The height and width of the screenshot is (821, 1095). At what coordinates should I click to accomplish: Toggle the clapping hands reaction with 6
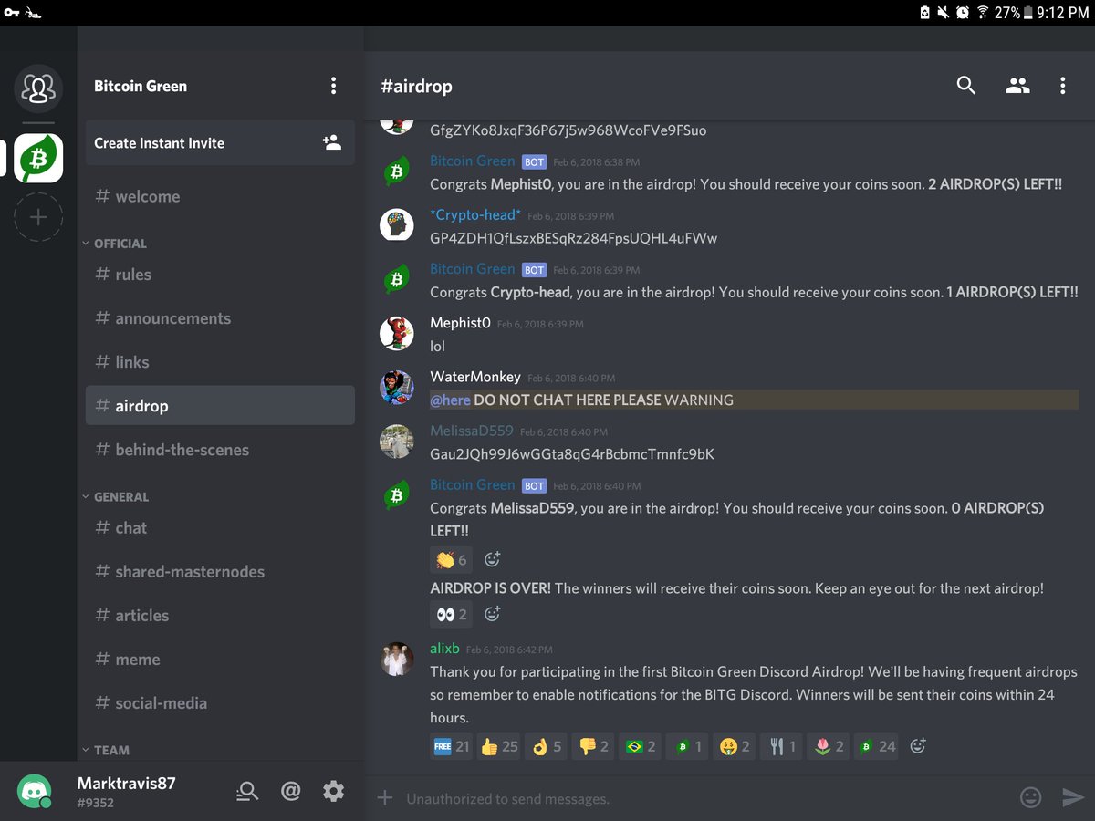pyautogui.click(x=451, y=559)
